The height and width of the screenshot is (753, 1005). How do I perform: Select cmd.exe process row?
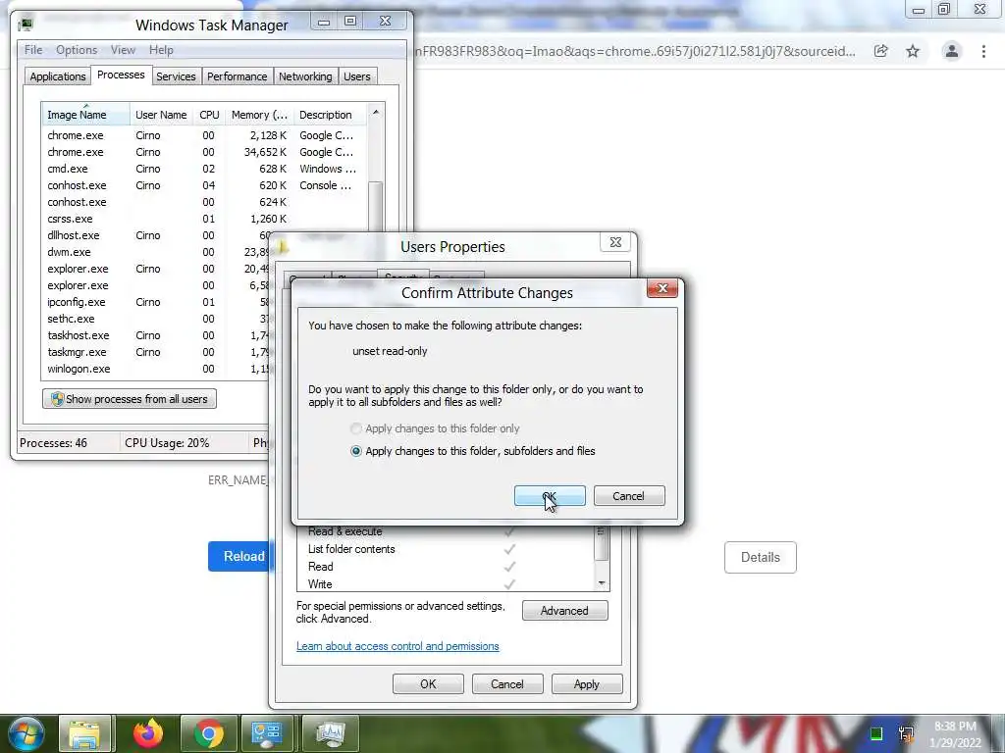[204, 169]
